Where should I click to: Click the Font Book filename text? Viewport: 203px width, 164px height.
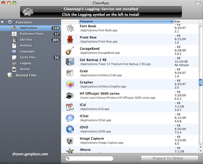point(88,26)
